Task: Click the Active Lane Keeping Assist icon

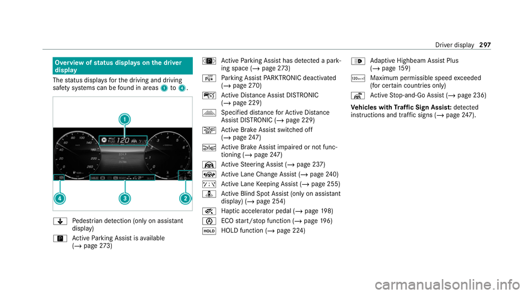Action: 209,184
